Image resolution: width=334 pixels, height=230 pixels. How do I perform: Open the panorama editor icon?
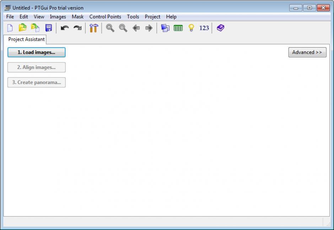165,28
